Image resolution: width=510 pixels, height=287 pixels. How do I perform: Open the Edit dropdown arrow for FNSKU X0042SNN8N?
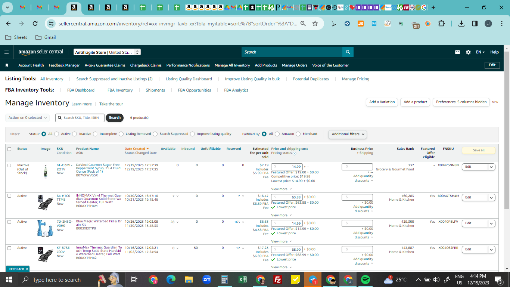[x=491, y=167]
